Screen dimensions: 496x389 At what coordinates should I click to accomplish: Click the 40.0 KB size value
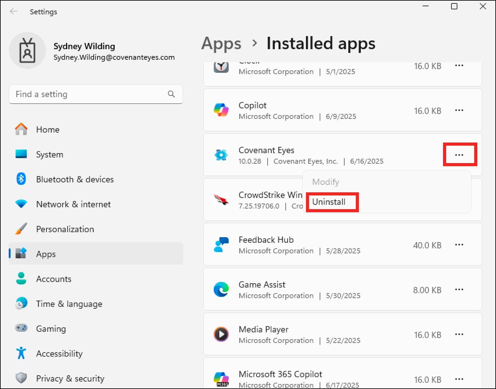tap(427, 245)
